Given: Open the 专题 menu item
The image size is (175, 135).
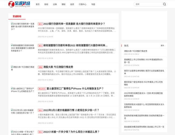Looking at the screenshot, I should [x=93, y=4].
